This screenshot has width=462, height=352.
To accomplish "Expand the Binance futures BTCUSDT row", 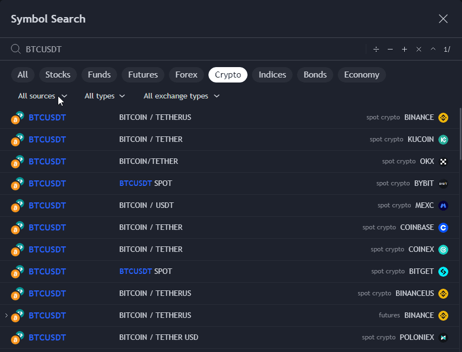I will click(7, 316).
